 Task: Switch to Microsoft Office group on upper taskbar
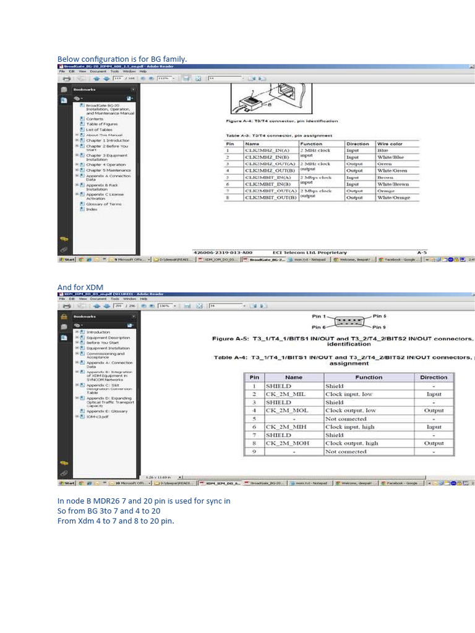point(130,259)
